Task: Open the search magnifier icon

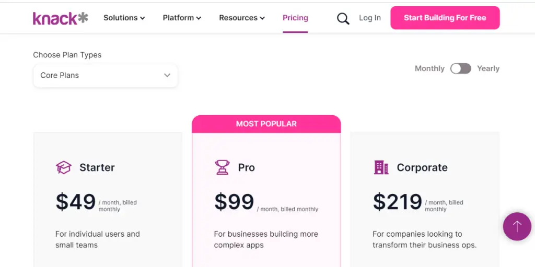Action: 343,18
